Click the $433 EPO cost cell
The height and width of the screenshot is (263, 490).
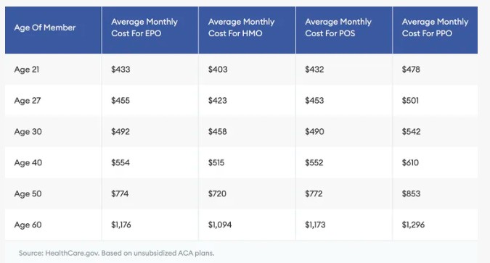[x=121, y=70]
